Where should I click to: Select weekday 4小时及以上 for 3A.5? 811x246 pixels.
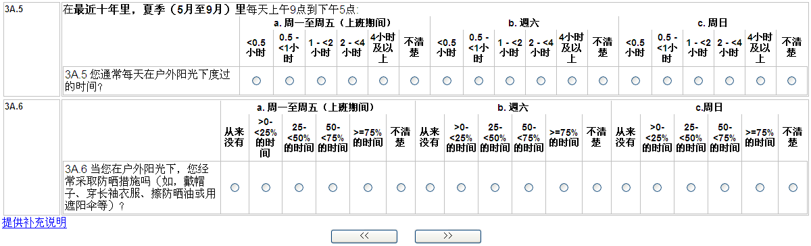click(383, 81)
